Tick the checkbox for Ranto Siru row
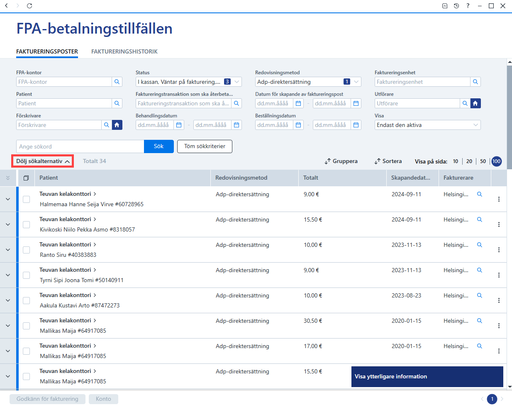The image size is (512, 407). click(x=26, y=250)
